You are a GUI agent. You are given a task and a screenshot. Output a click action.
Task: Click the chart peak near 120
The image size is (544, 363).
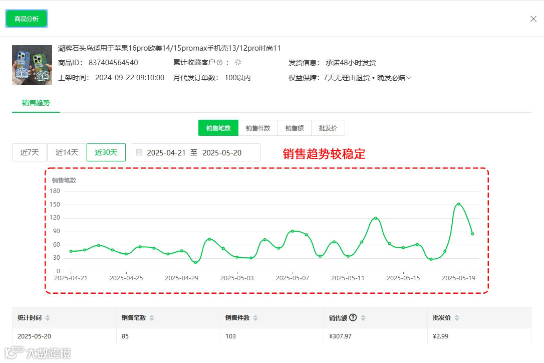375,218
